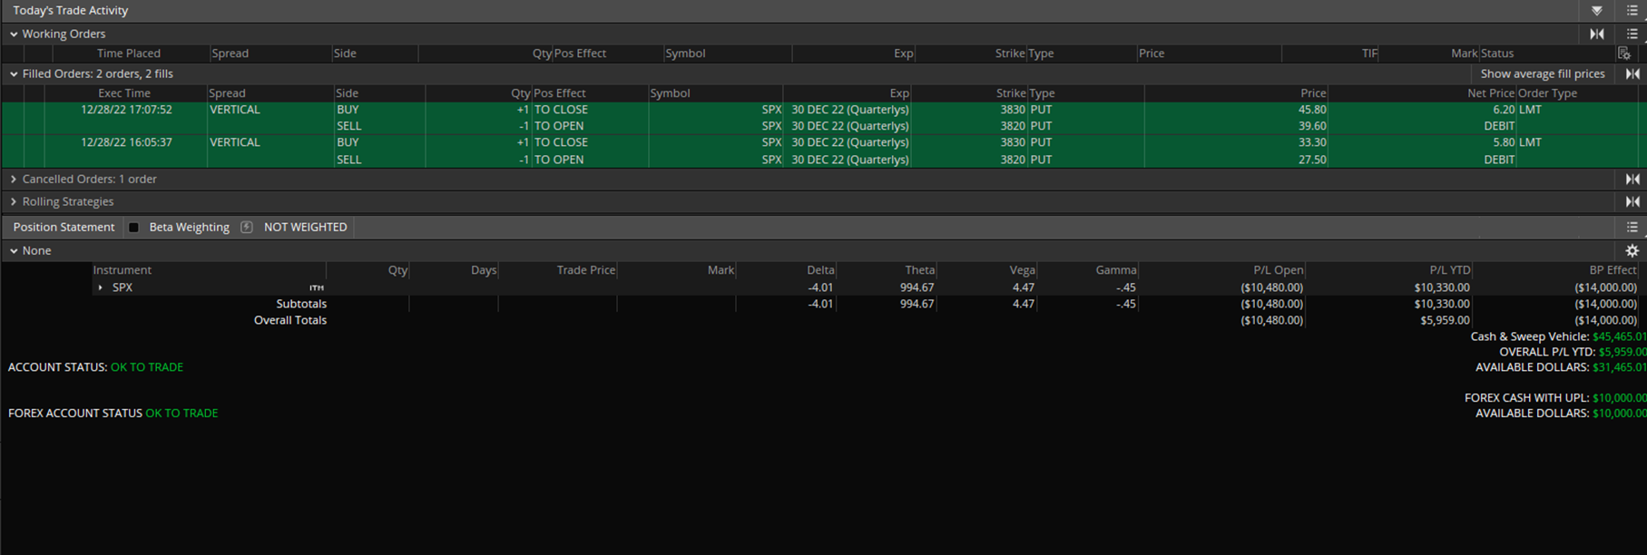The width and height of the screenshot is (1647, 555).
Task: Expand the Cancelled Orders section
Action: [14, 179]
